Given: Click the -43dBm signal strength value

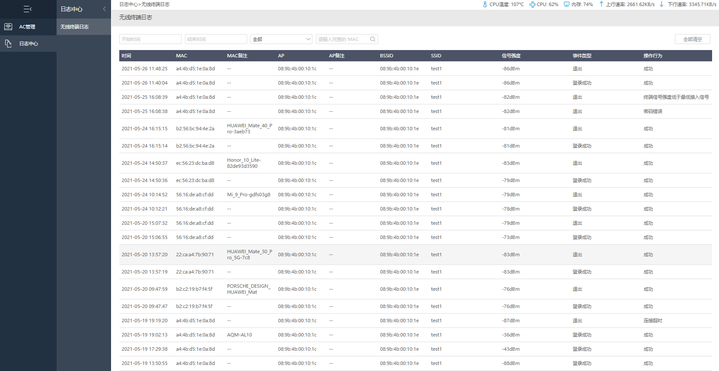Looking at the screenshot, I should click(x=511, y=349).
